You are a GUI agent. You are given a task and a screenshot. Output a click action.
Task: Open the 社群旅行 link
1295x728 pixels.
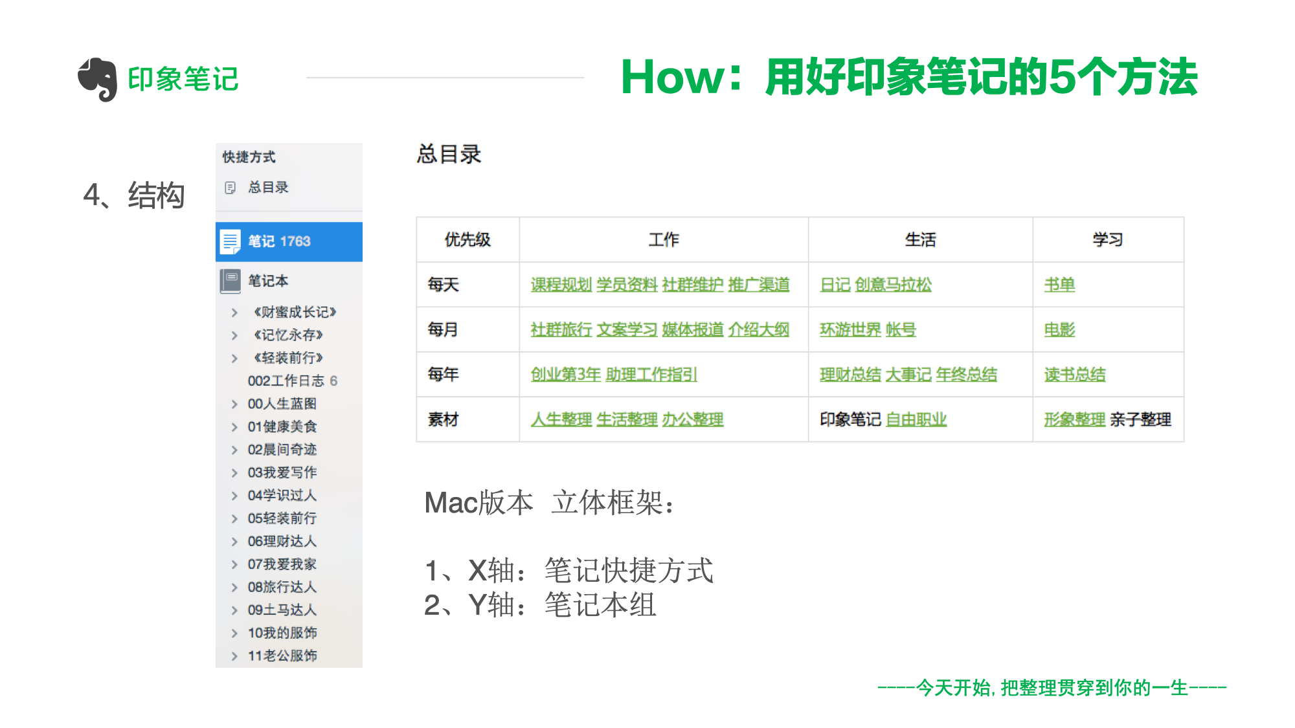(x=561, y=329)
